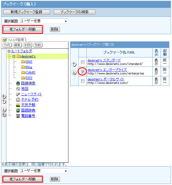172x185 pixels.
Task: Click the SNS folder icon
Action: click(23, 62)
